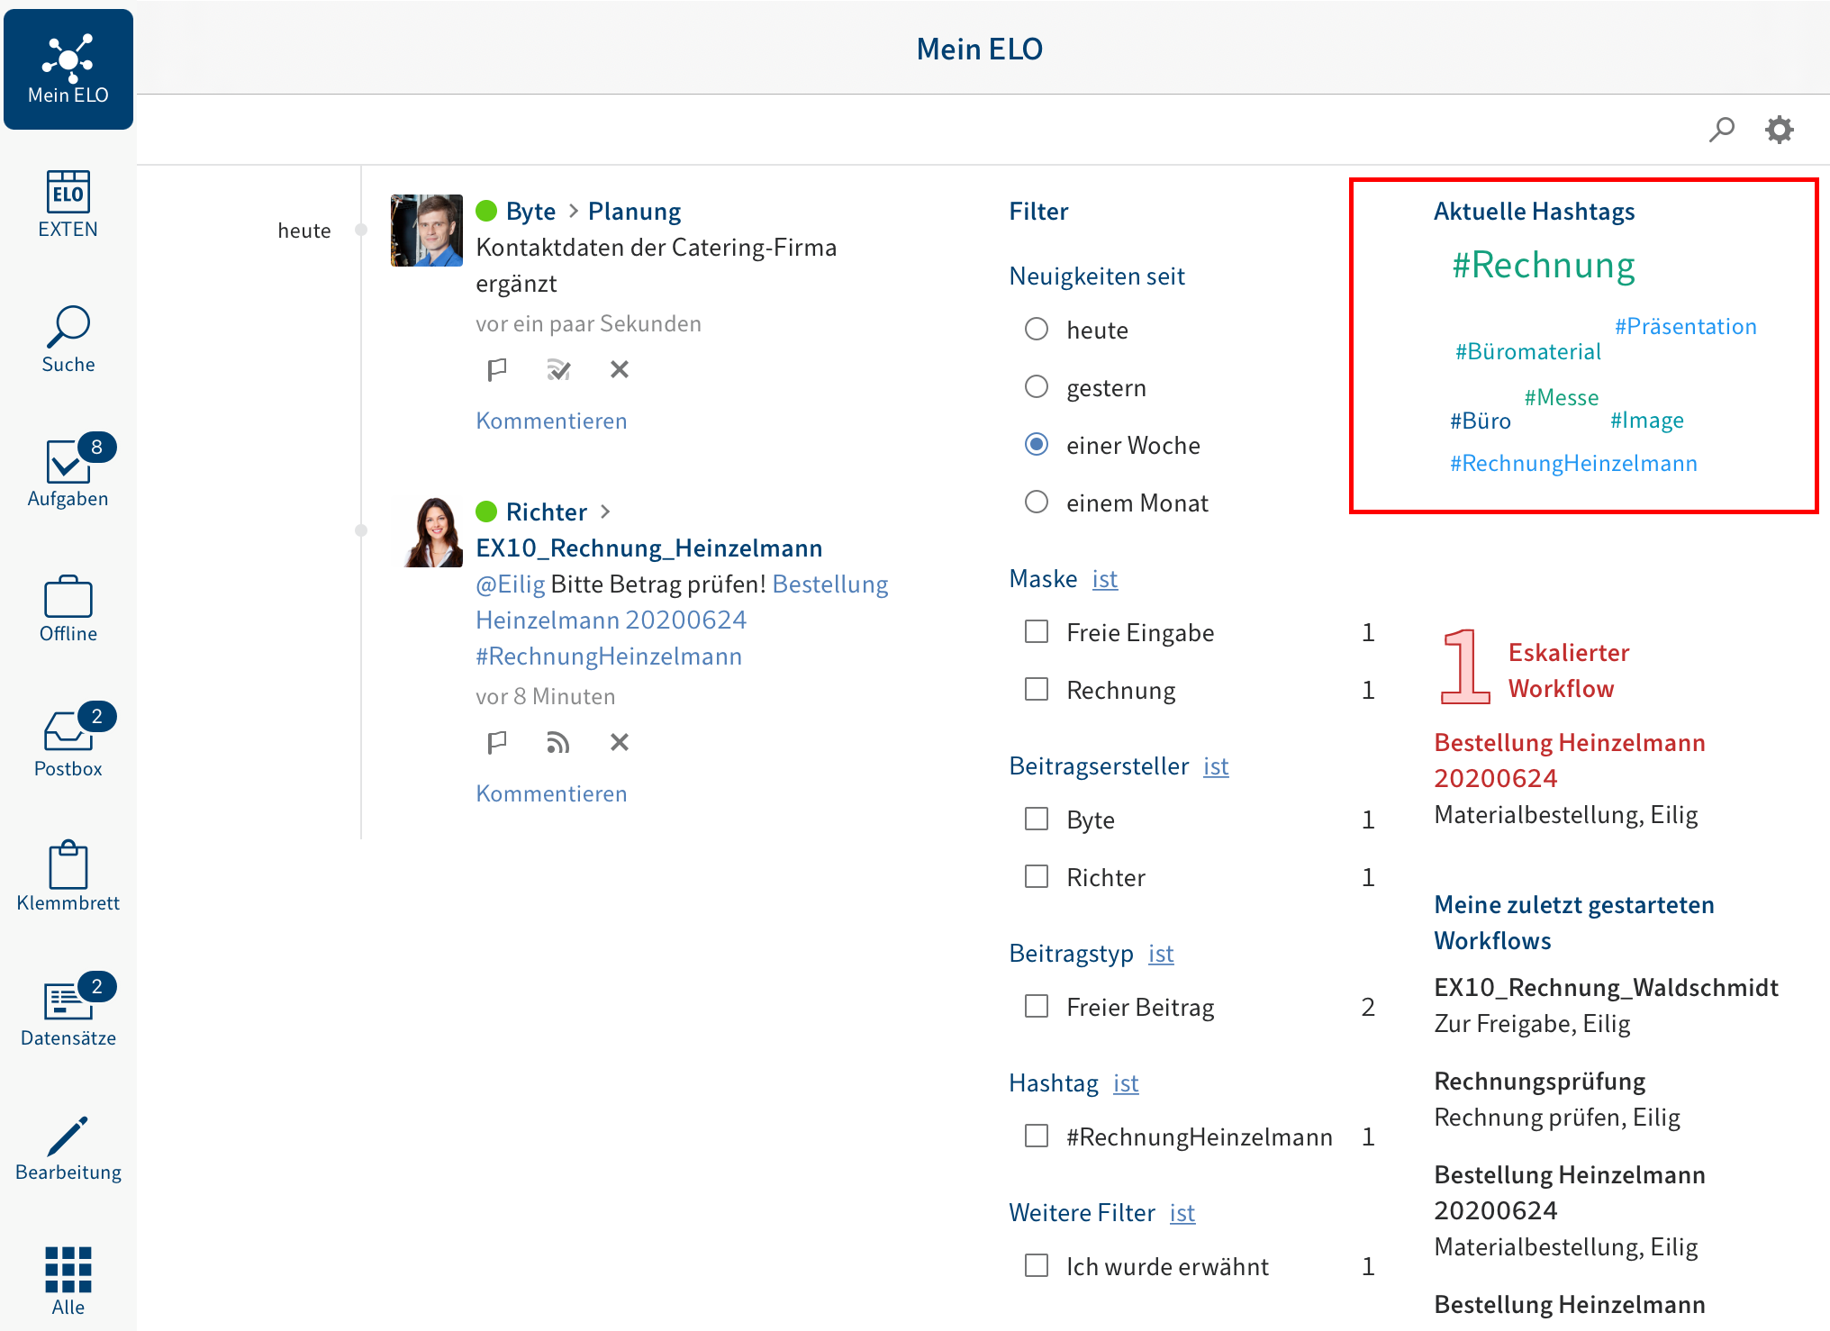
Task: Toggle the Beitragsersteller ist operator
Action: (x=1216, y=766)
